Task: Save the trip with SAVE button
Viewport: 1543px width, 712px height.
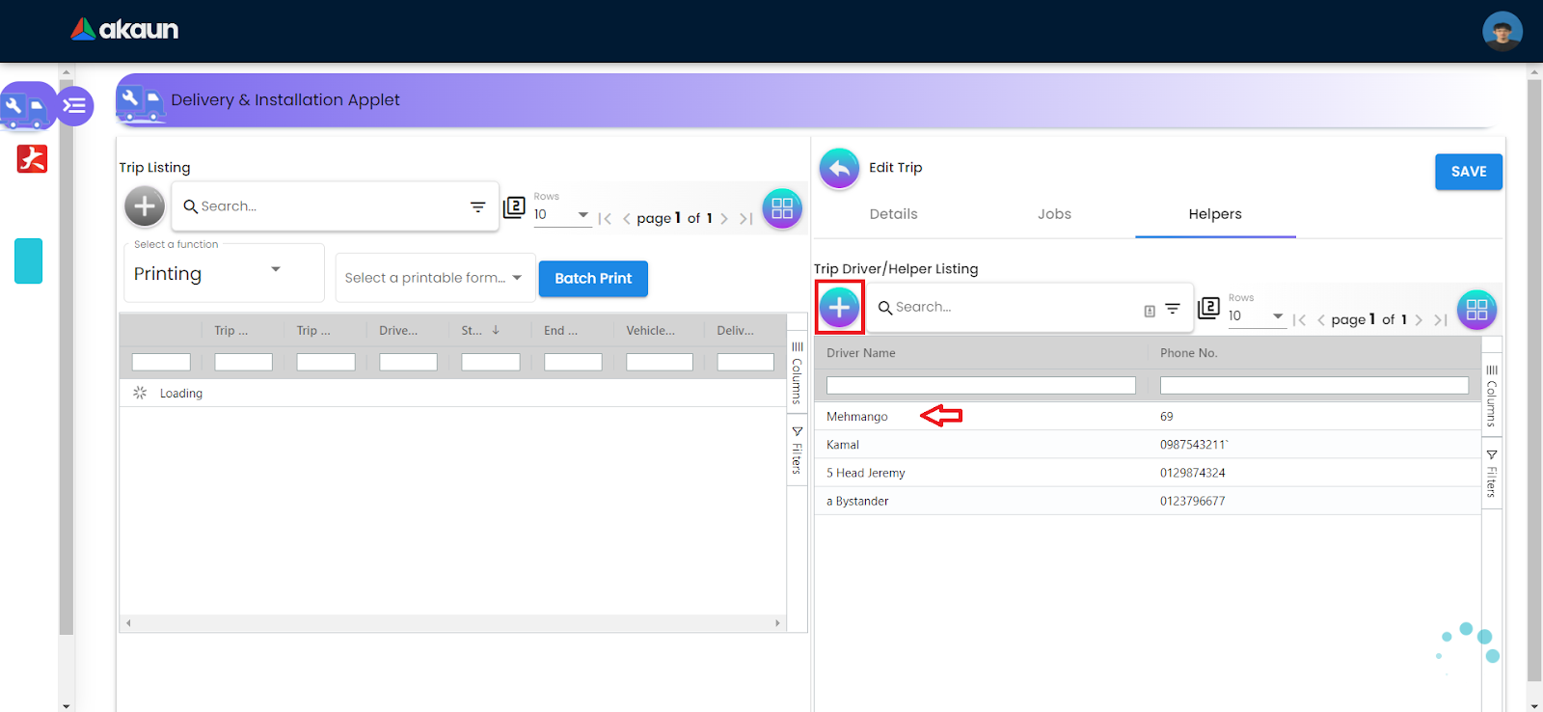Action: (x=1469, y=172)
